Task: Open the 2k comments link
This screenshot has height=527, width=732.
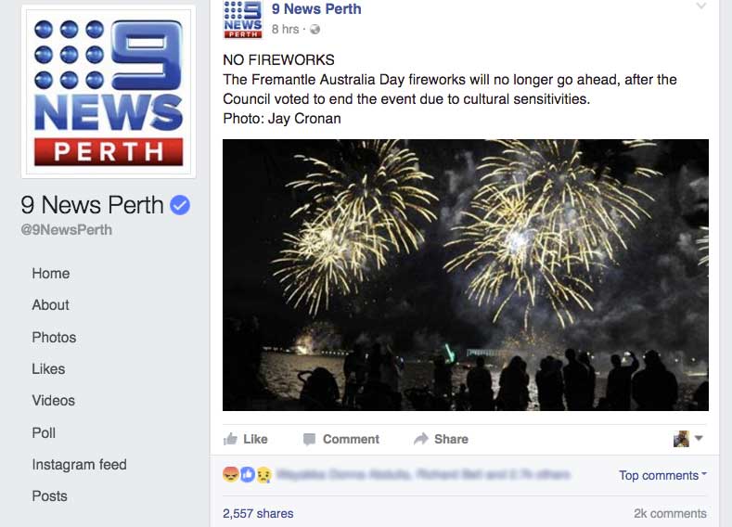Action: [670, 513]
